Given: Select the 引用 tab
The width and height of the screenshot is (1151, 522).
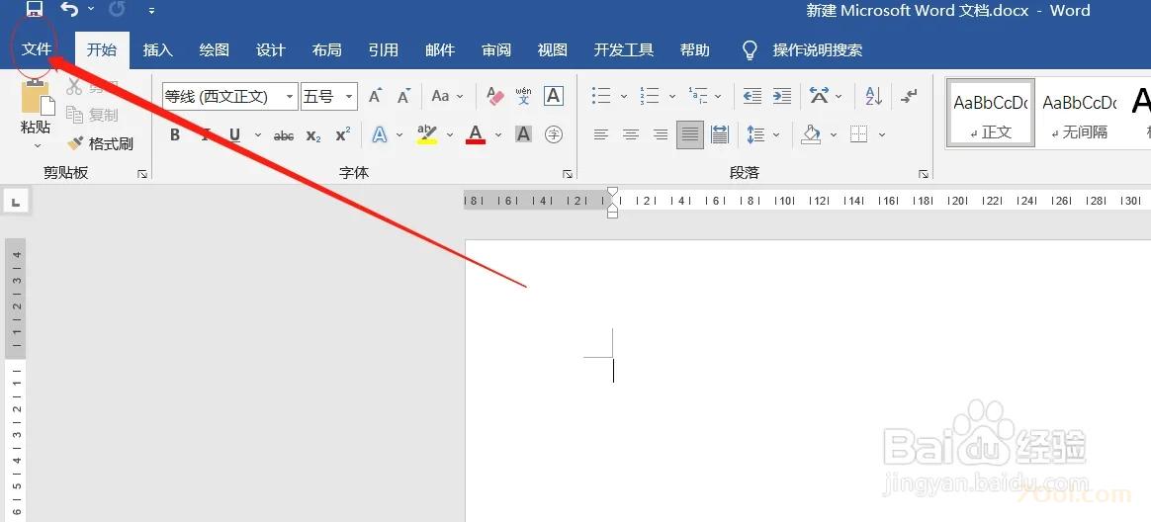Looking at the screenshot, I should coord(384,49).
